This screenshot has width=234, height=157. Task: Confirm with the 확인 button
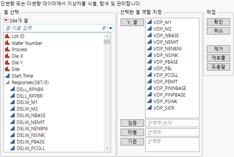click(218, 22)
